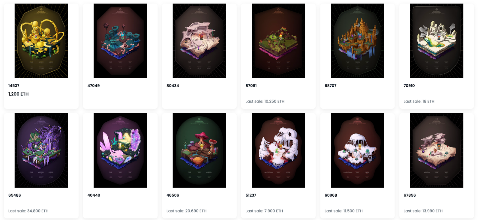Click the 67856 item title

click(410, 195)
